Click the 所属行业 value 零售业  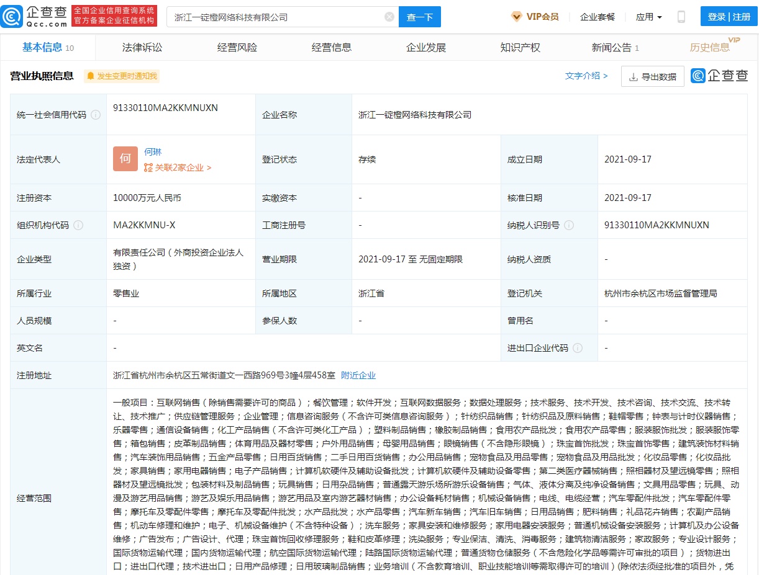coord(126,293)
